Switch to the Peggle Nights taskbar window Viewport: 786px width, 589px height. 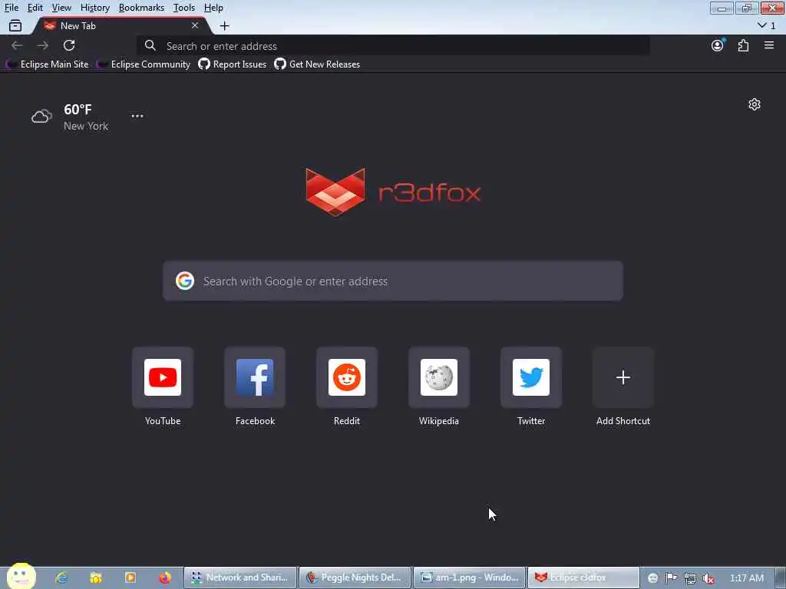pos(355,577)
